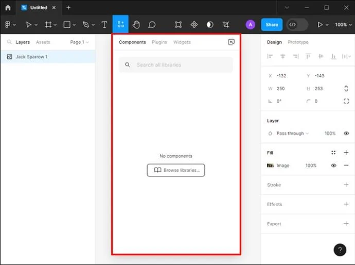Expand Frame tool options chevron
This screenshot has width=355, height=265.
(55, 25)
